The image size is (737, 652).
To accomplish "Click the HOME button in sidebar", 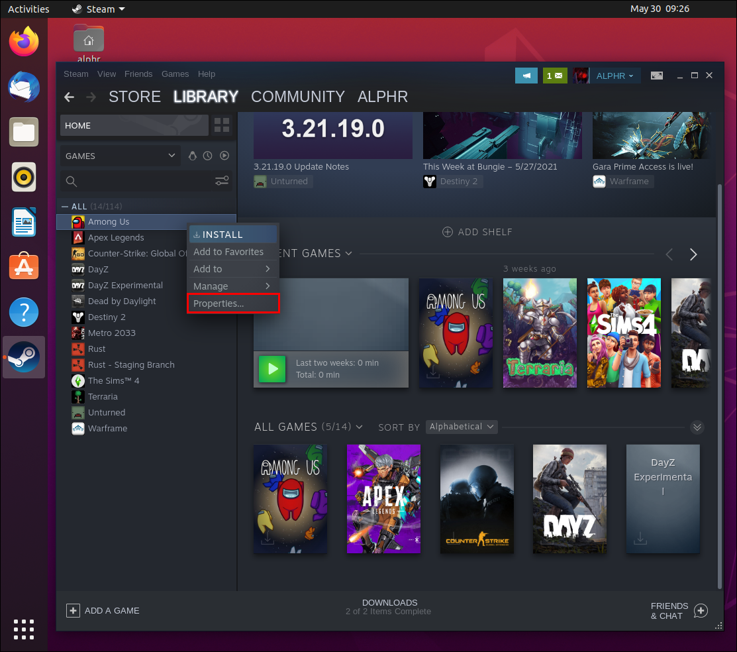I will pyautogui.click(x=134, y=126).
